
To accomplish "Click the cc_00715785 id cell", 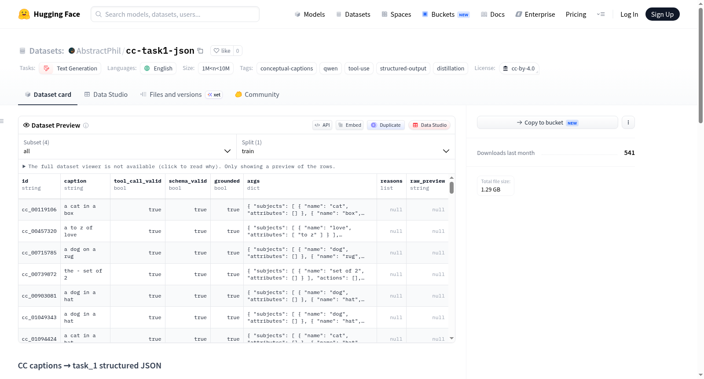I will click(x=39, y=253).
